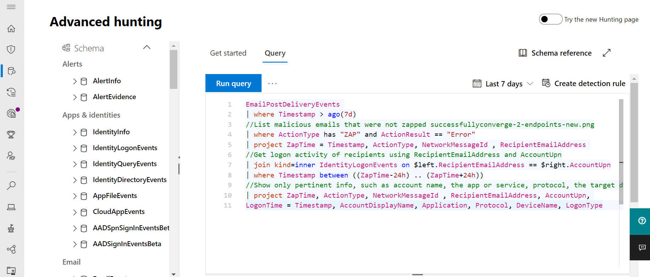Open the more options ellipsis menu

(x=272, y=84)
